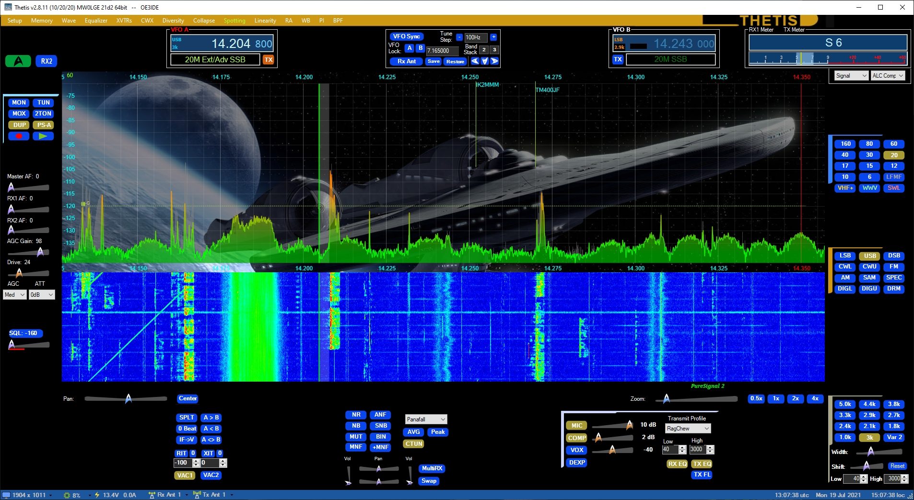This screenshot has height=500, width=914.
Task: Open the Panafall display mode dropdown
Action: (x=425, y=419)
